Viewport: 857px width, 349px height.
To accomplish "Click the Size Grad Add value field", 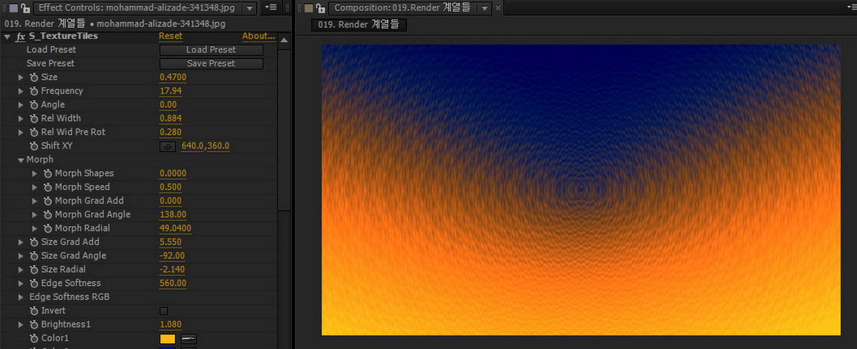I will 170,242.
